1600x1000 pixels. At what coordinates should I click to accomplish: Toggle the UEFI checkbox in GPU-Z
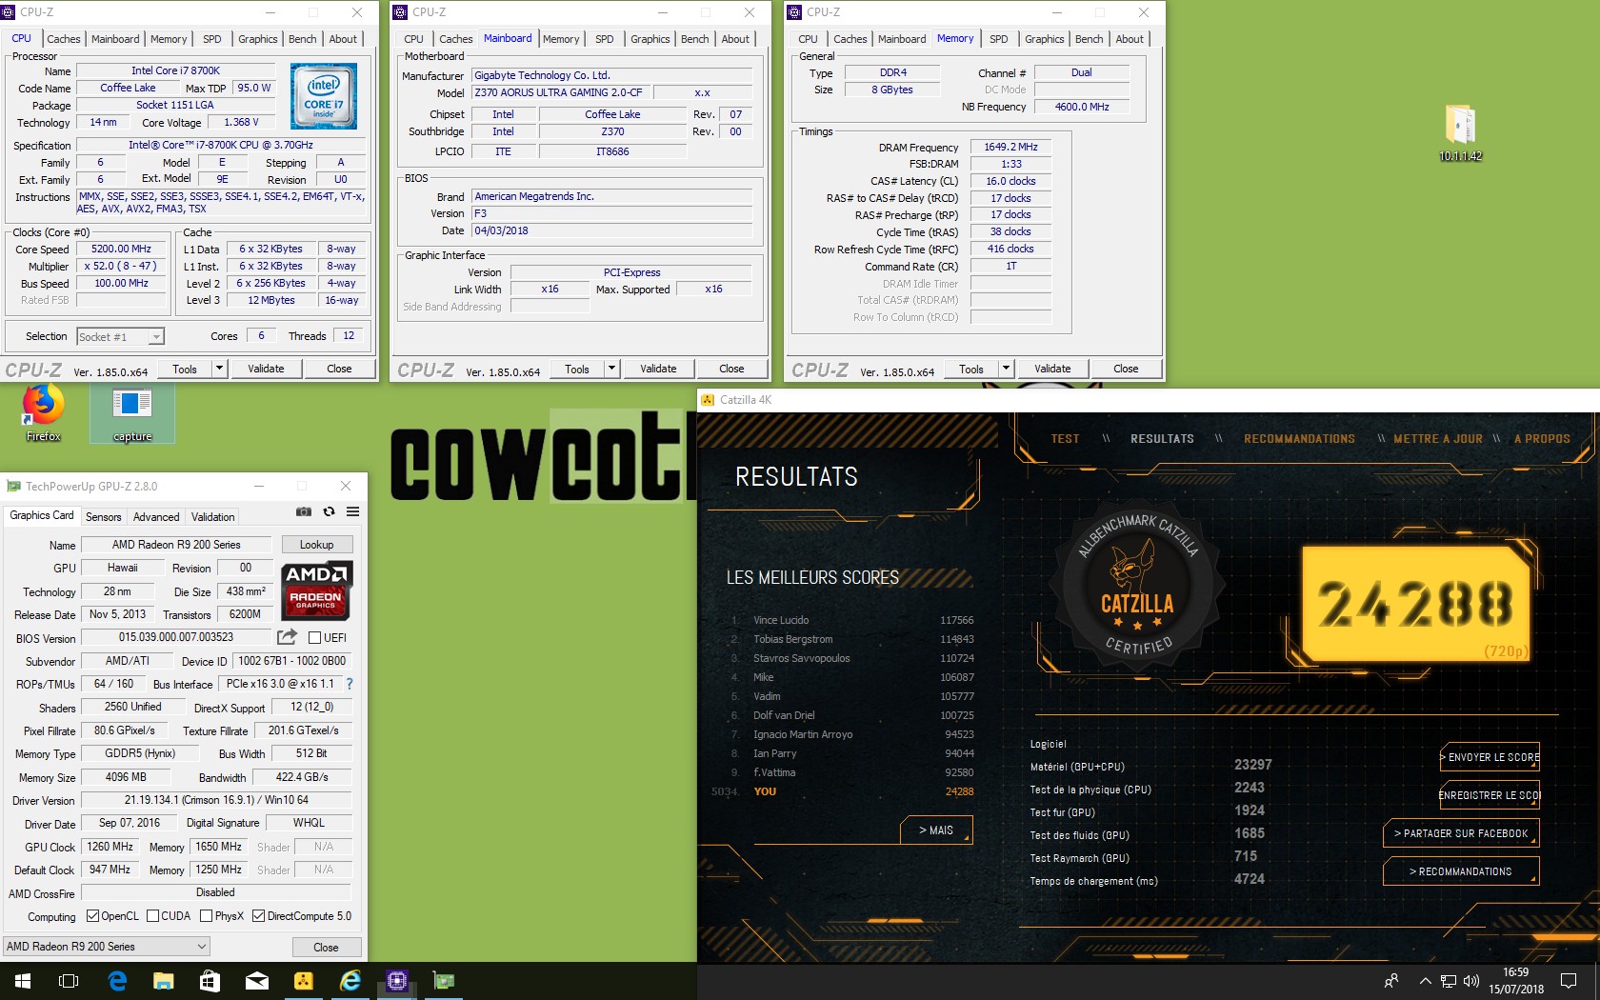point(315,637)
